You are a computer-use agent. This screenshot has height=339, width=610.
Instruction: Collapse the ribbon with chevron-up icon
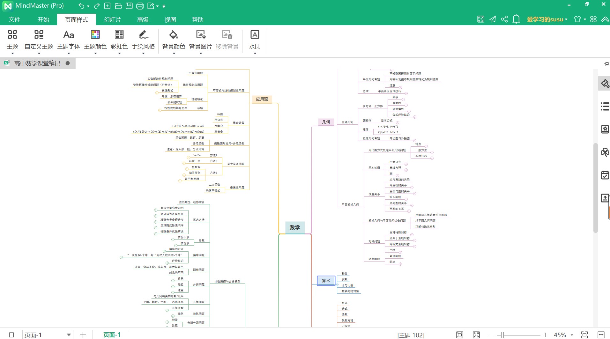605,19
